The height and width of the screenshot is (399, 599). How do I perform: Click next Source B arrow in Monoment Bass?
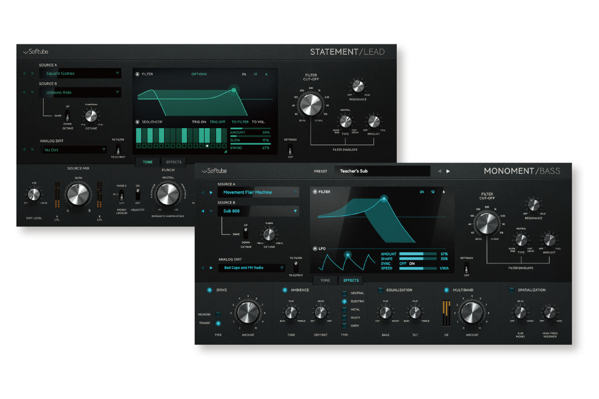[211, 211]
